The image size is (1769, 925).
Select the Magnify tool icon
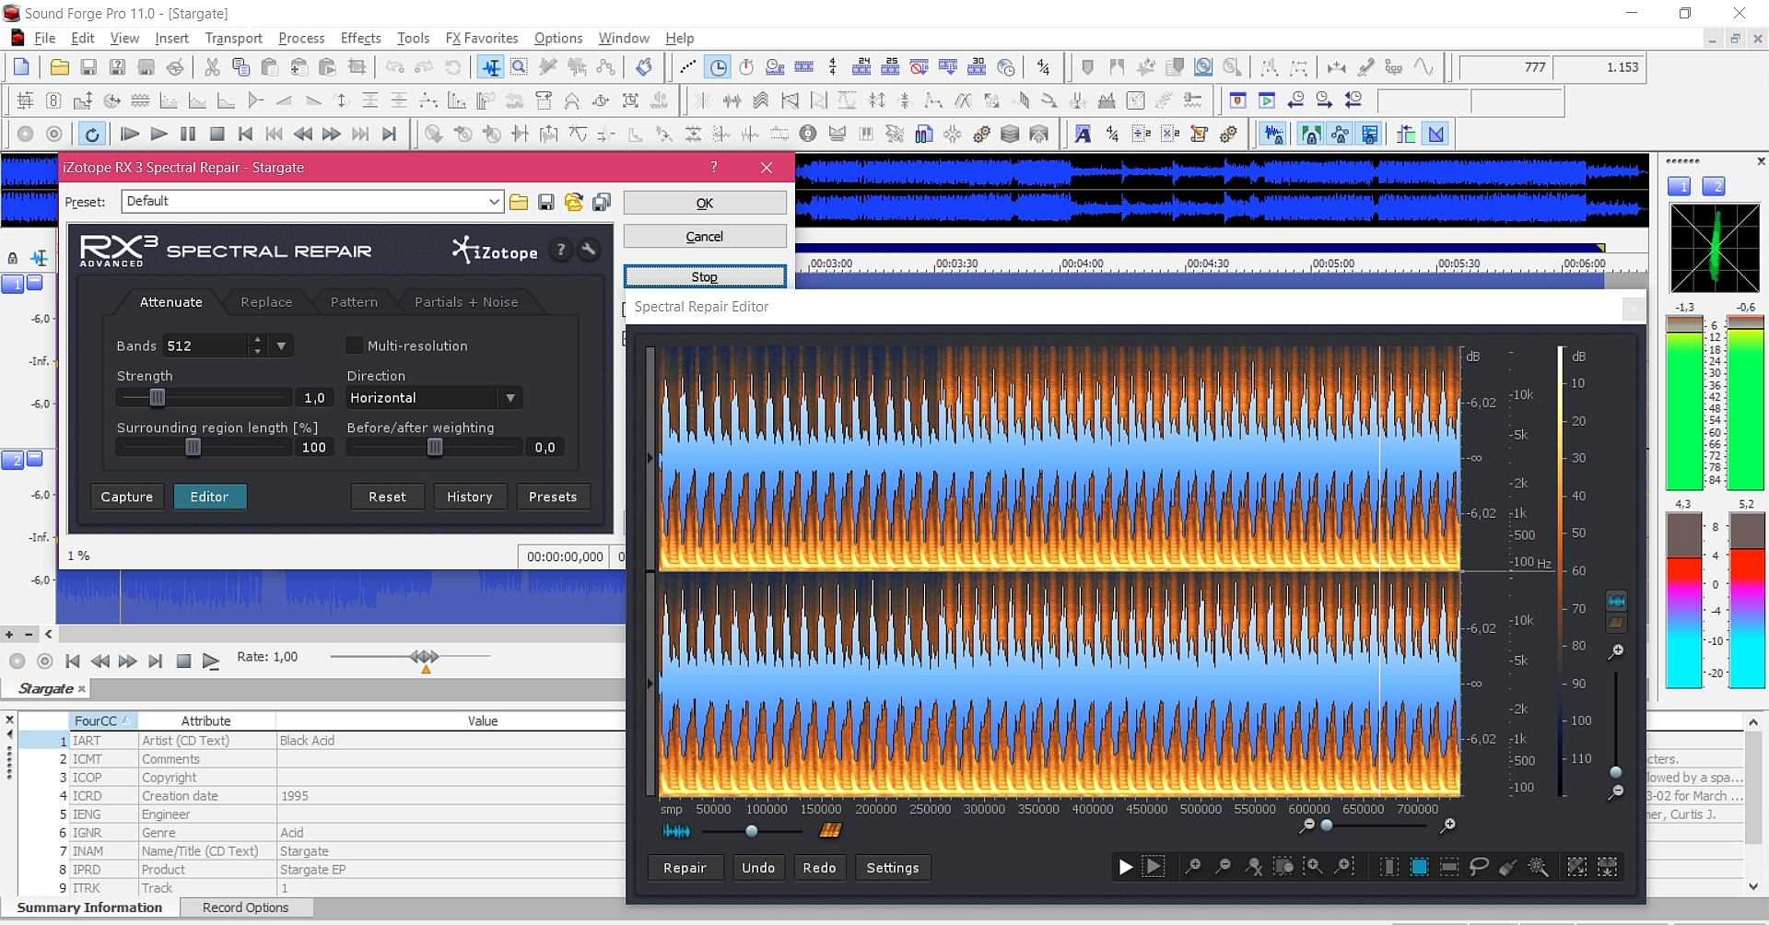pyautogui.click(x=520, y=67)
